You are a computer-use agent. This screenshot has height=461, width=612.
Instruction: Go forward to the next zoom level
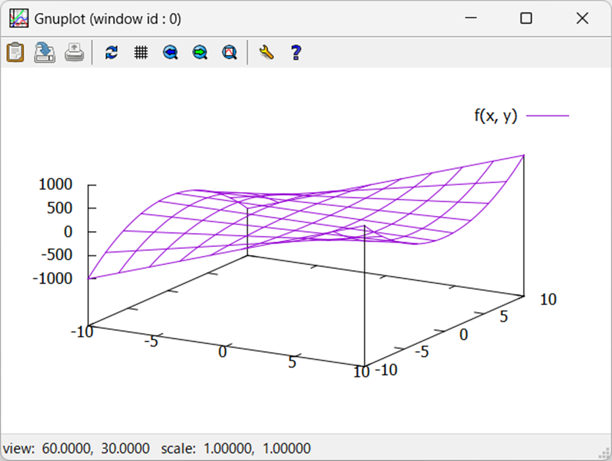pyautogui.click(x=199, y=52)
